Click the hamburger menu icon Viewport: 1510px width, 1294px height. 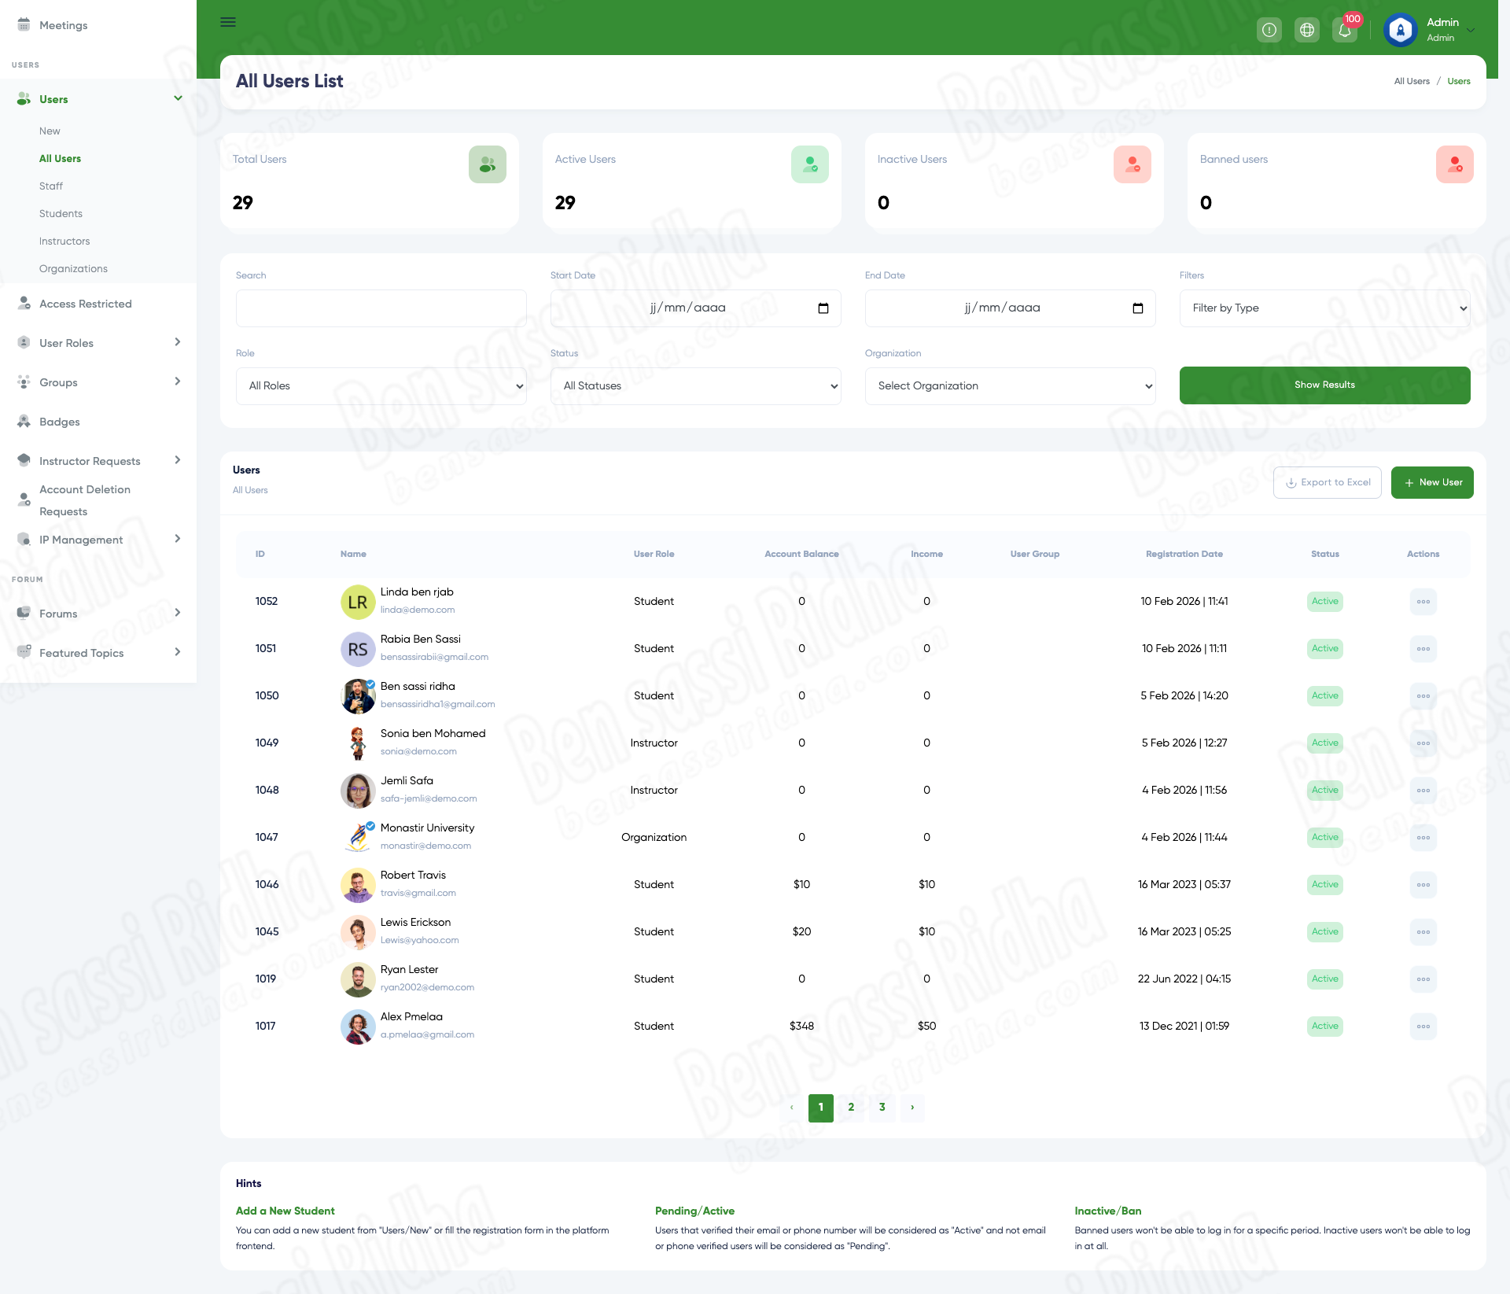[x=228, y=22]
